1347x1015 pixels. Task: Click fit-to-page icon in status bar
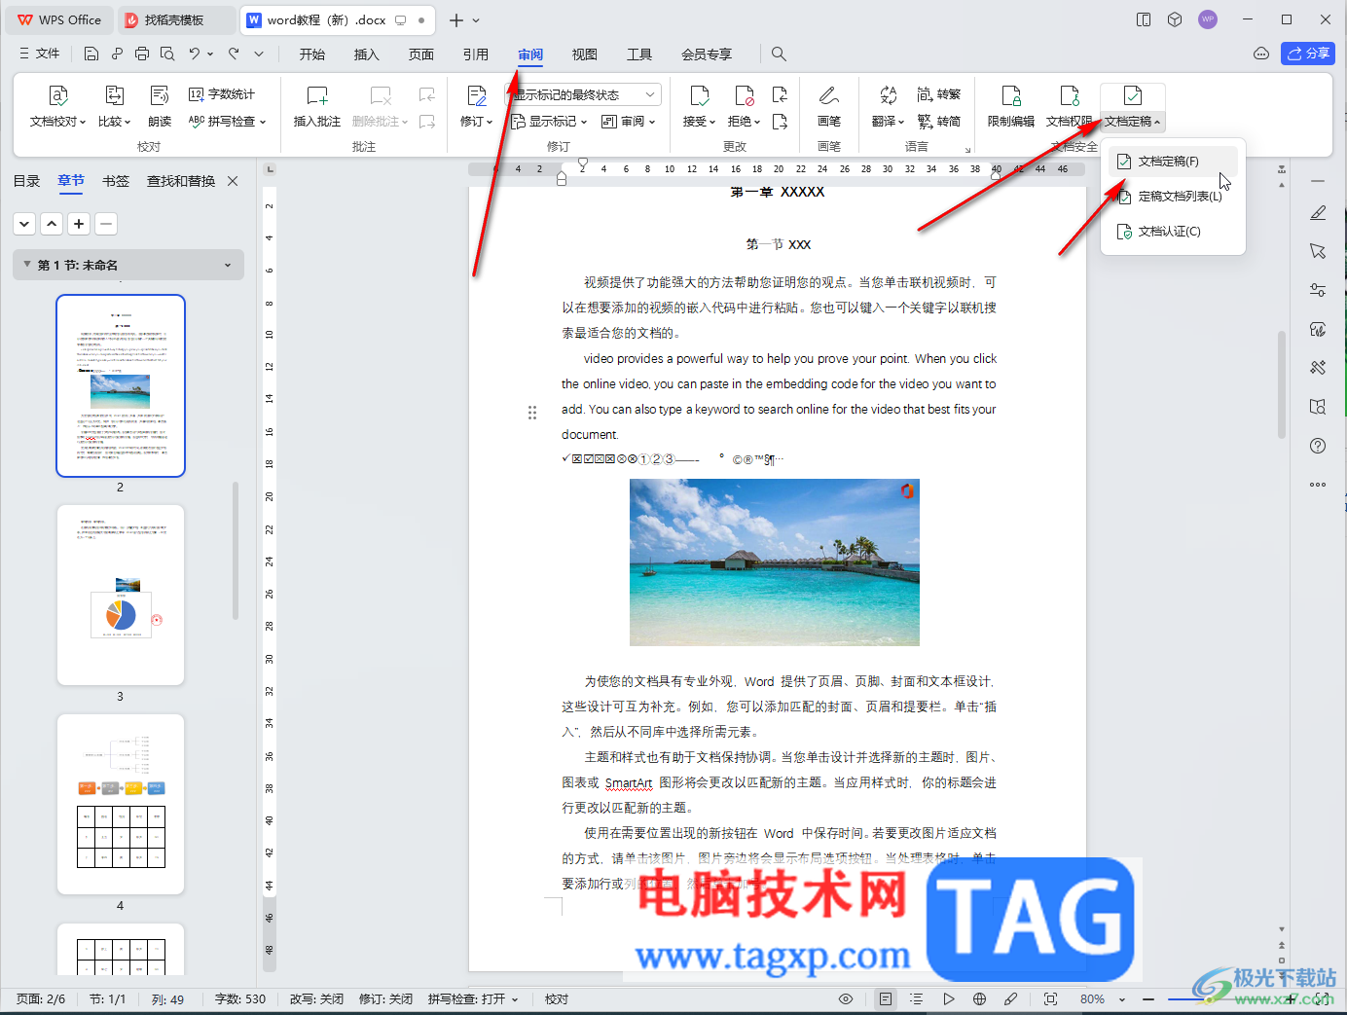pos(1050,998)
